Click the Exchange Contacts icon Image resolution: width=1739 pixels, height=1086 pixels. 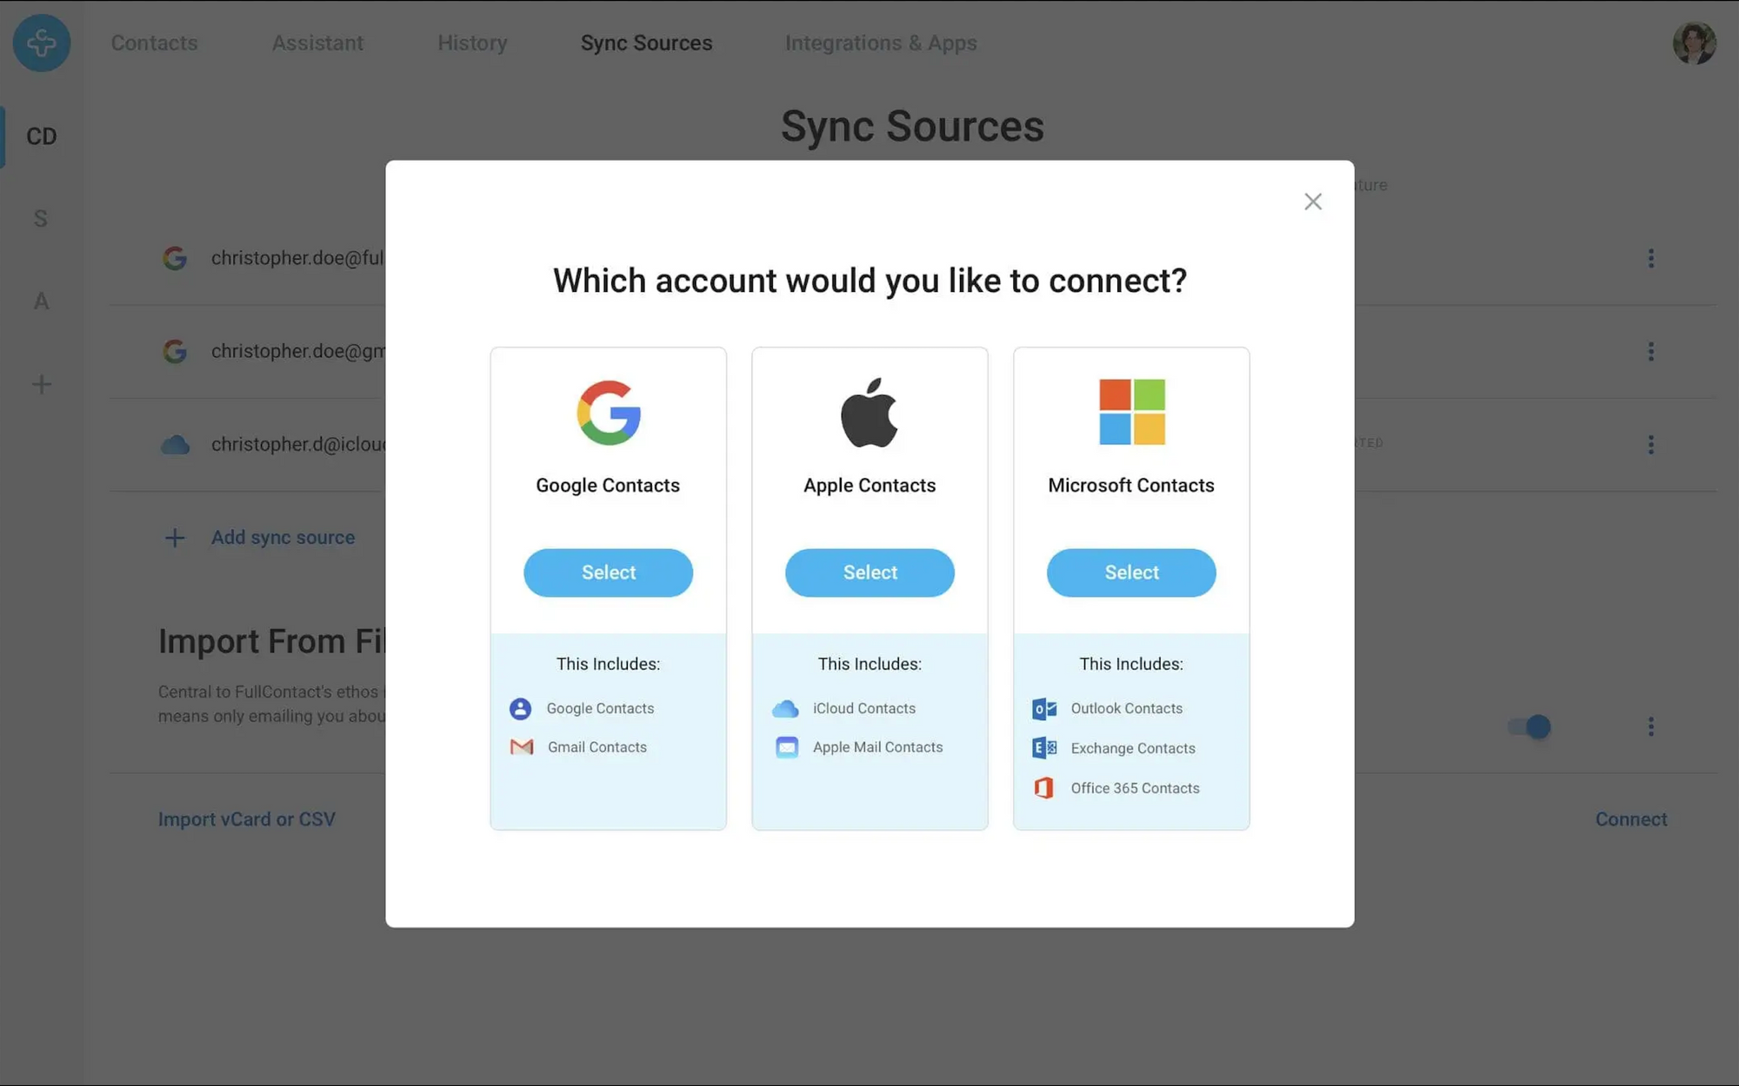pyautogui.click(x=1043, y=748)
